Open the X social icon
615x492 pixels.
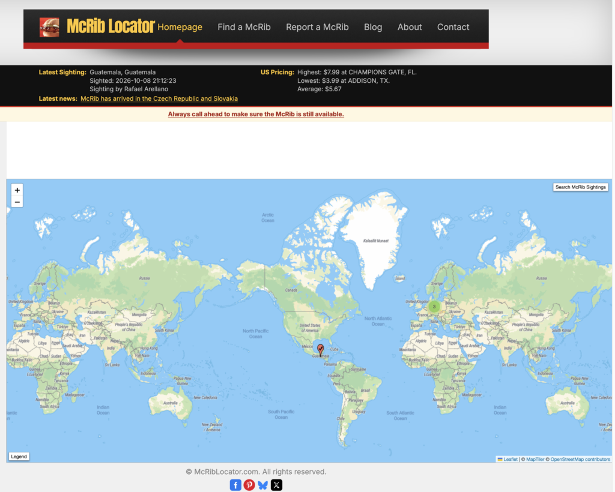point(276,485)
